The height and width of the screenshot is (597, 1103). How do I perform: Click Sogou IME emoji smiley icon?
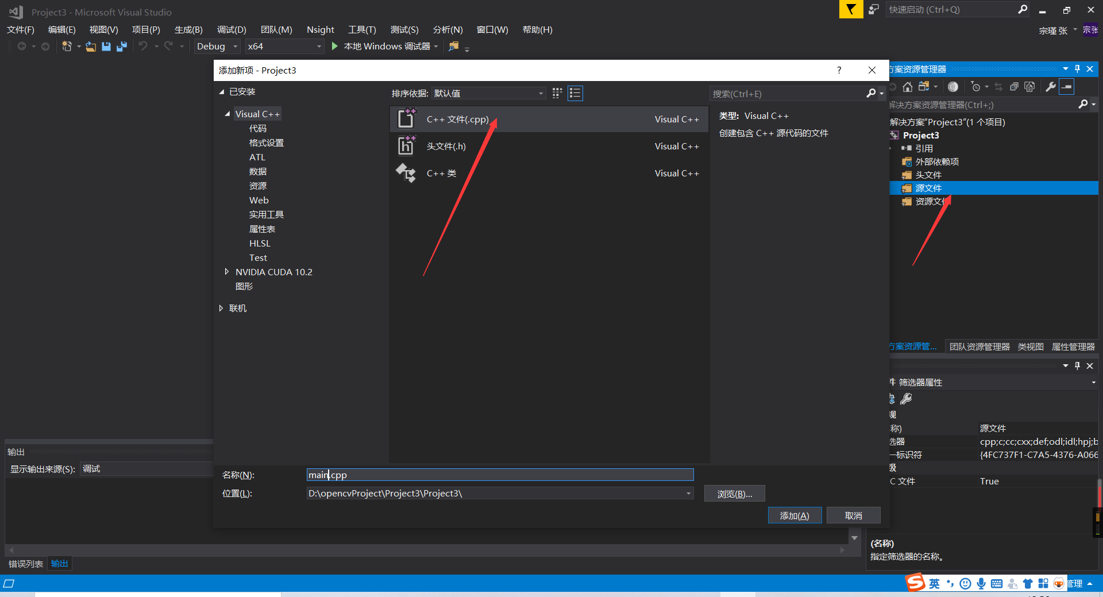[x=966, y=584]
